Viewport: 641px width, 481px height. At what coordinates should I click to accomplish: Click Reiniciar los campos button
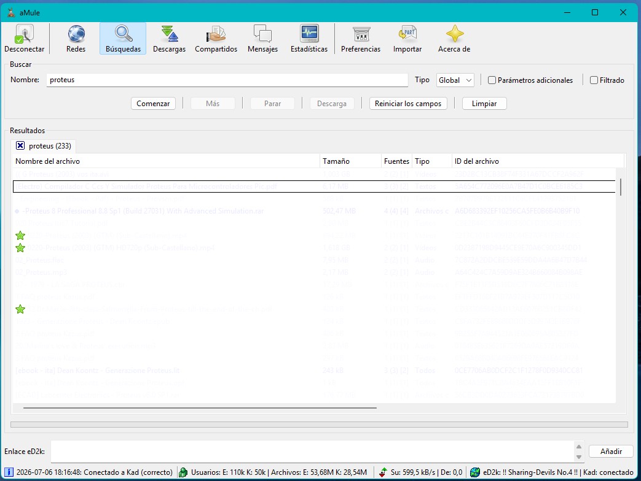408,104
